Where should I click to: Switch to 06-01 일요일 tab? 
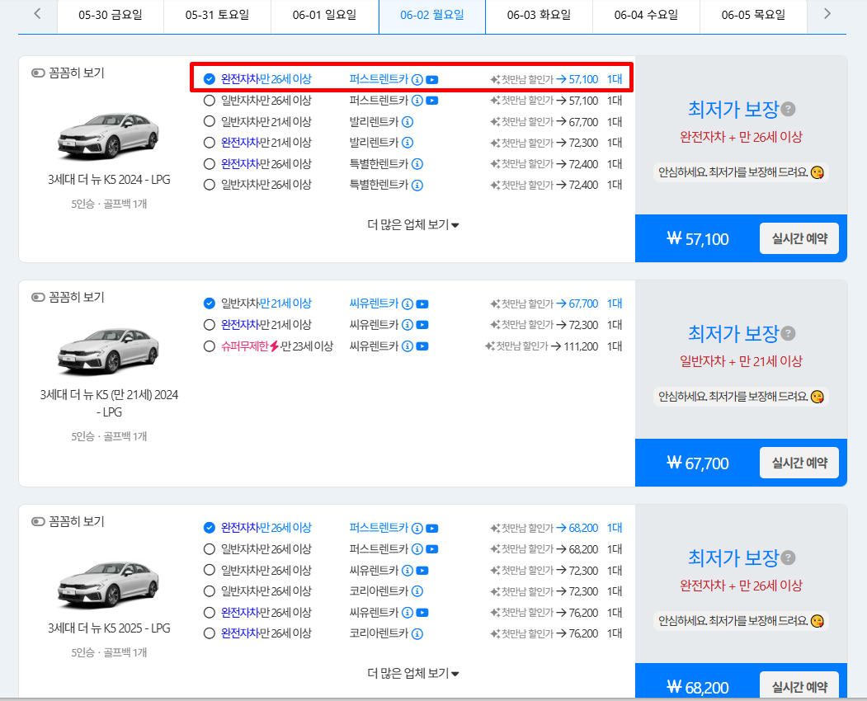(x=324, y=16)
